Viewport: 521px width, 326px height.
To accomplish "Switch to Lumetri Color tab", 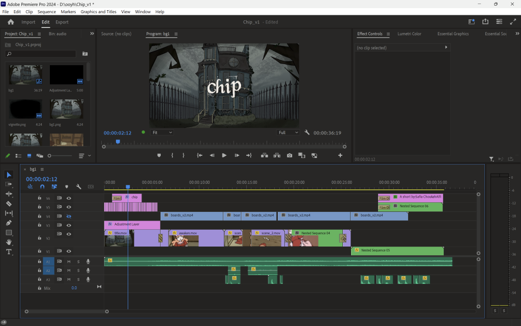I will coord(410,34).
